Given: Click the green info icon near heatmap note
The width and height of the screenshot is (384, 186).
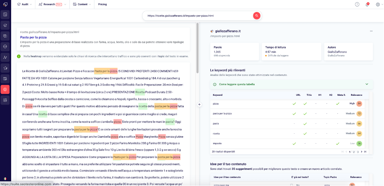Looking at the screenshot, I should [x=19, y=56].
